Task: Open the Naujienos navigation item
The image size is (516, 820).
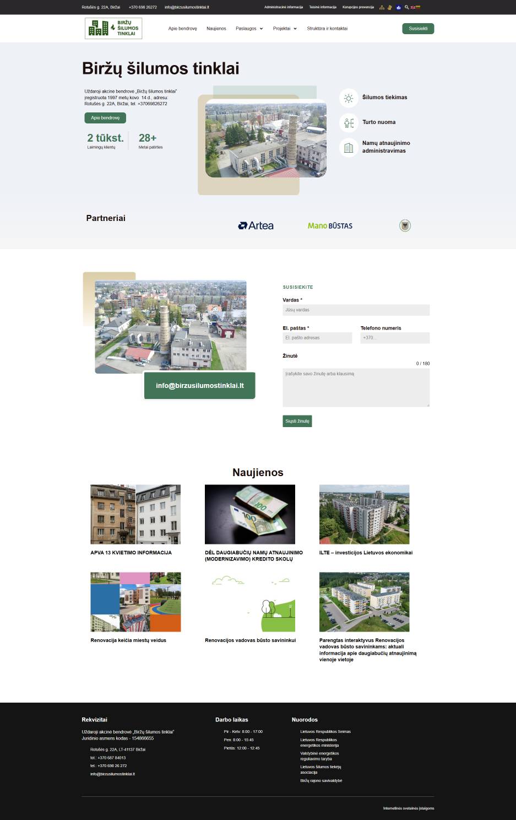Action: (x=216, y=28)
